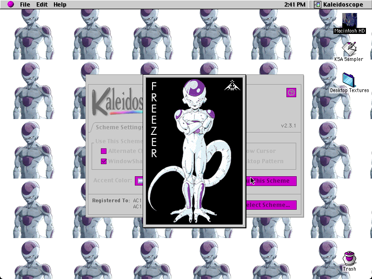The height and width of the screenshot is (279, 372).
Task: Open the Macintosh HD drive icon
Action: pyautogui.click(x=350, y=20)
